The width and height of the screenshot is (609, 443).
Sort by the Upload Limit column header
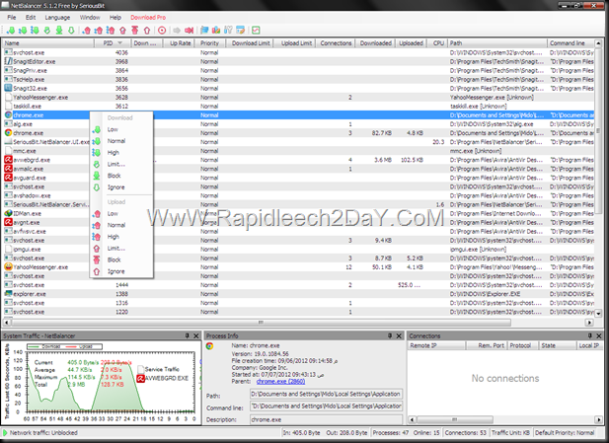[295, 43]
